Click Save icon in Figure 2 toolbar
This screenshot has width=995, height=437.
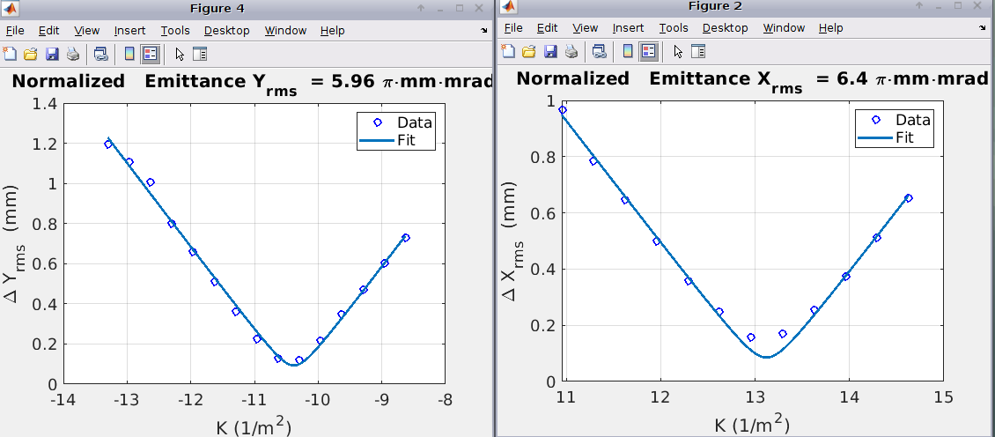click(550, 51)
